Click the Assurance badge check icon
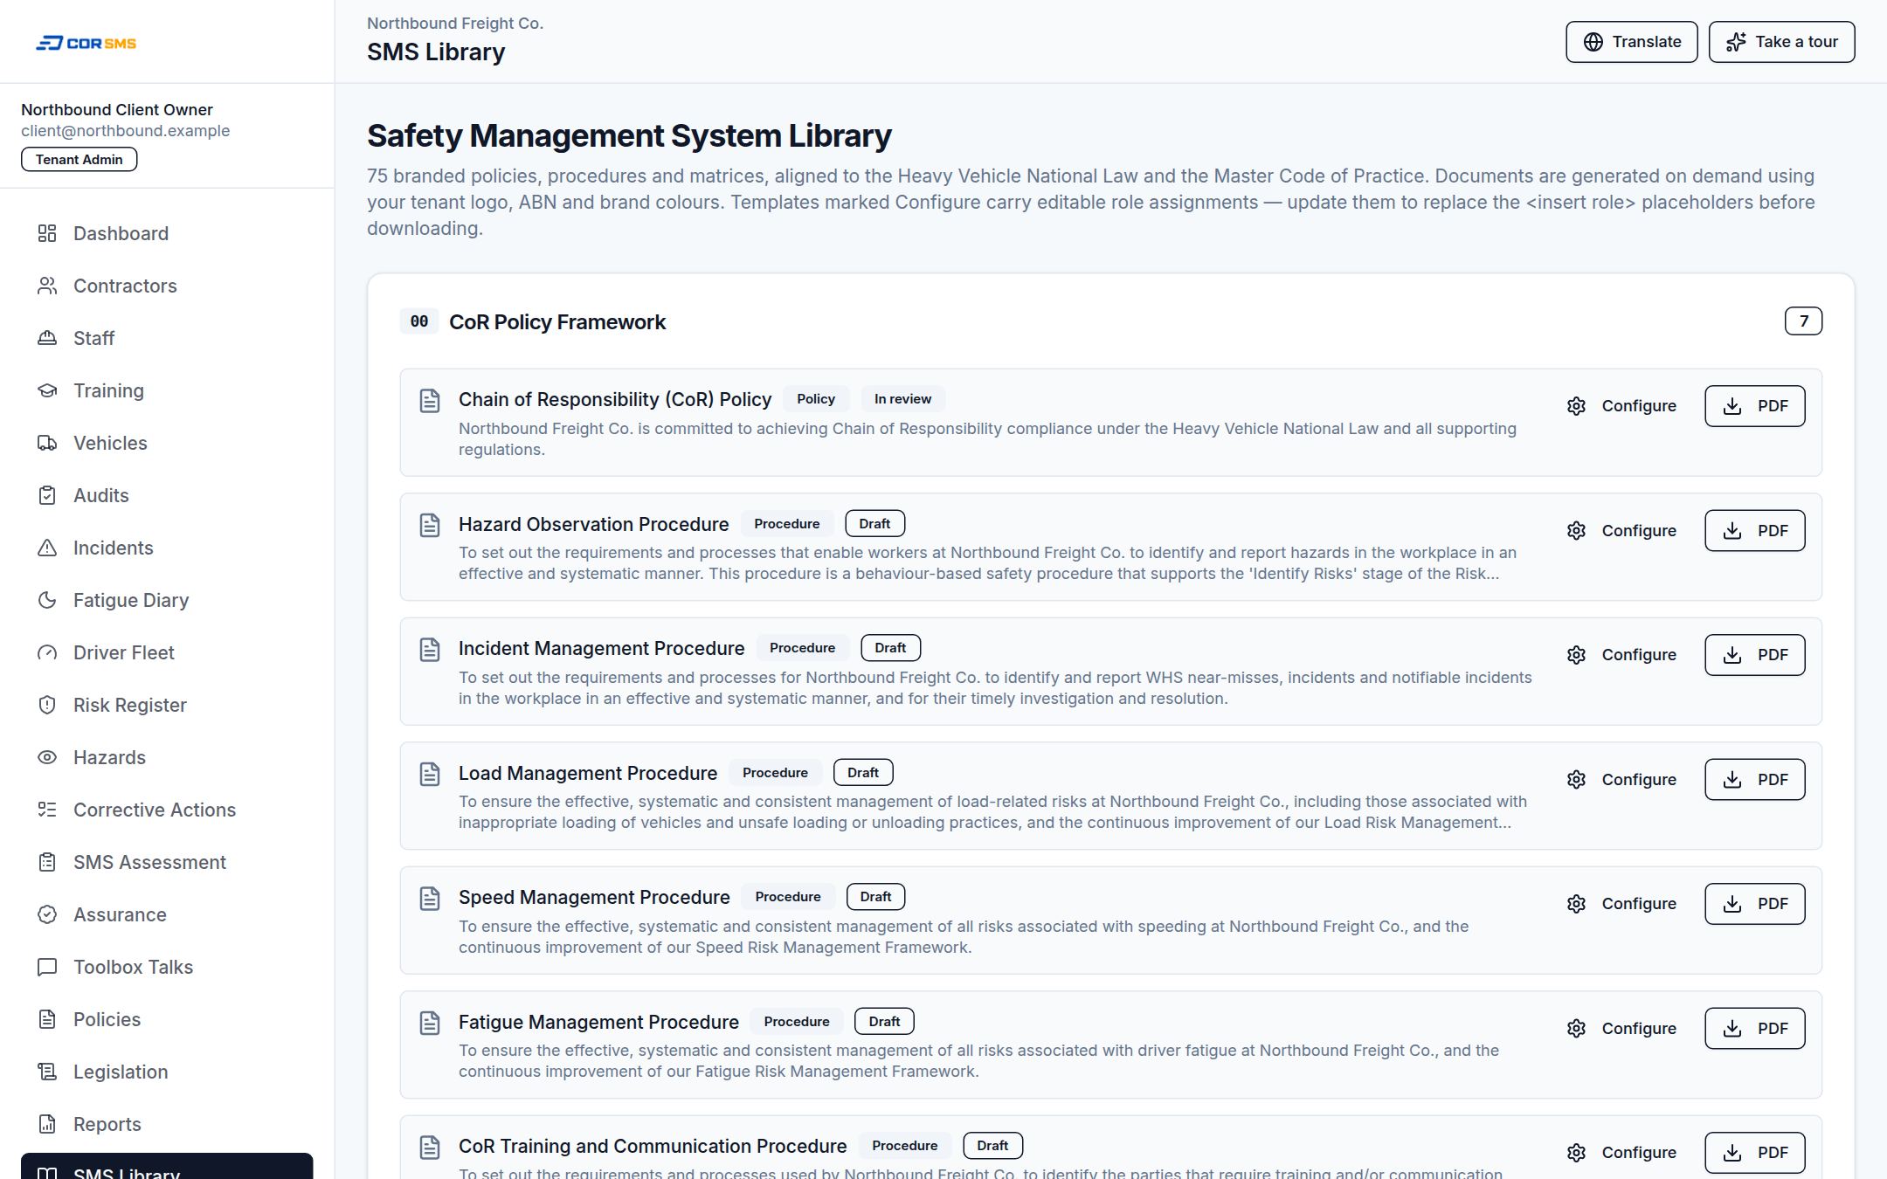 tap(47, 914)
